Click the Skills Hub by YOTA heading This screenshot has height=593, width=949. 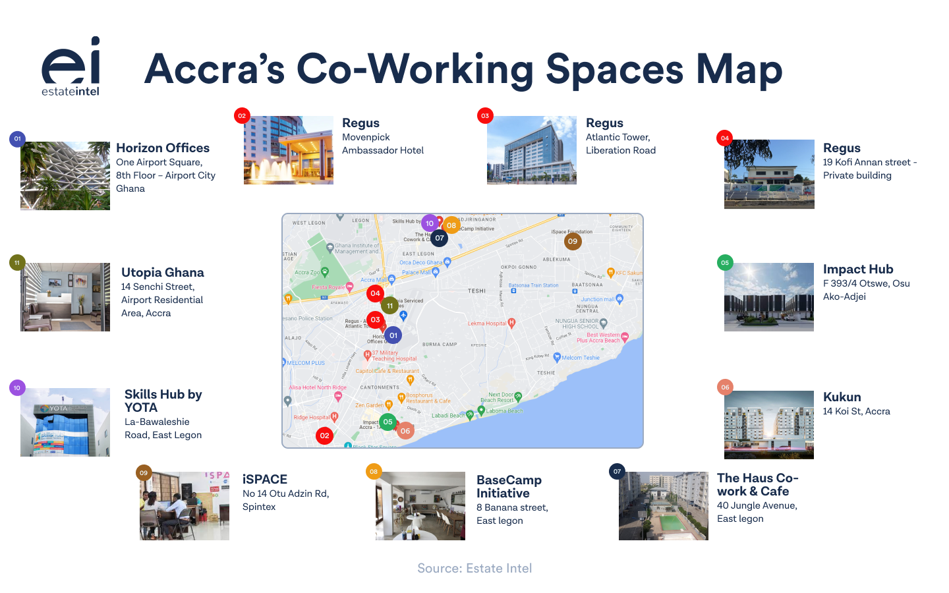click(x=163, y=401)
